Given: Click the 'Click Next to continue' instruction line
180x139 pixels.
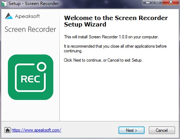Looking at the screenshot, I should (x=103, y=60).
